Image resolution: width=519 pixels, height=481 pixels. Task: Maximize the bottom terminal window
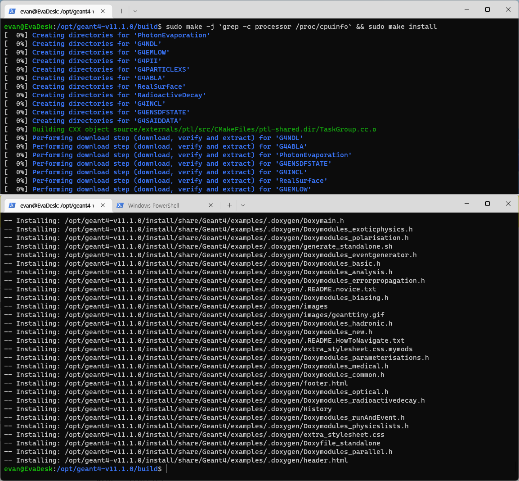(x=488, y=204)
